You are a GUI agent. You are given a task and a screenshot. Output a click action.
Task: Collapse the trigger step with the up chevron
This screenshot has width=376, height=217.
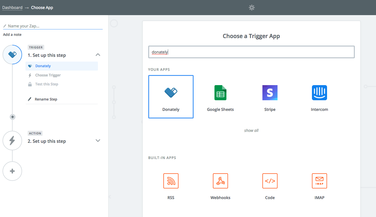[x=98, y=55]
